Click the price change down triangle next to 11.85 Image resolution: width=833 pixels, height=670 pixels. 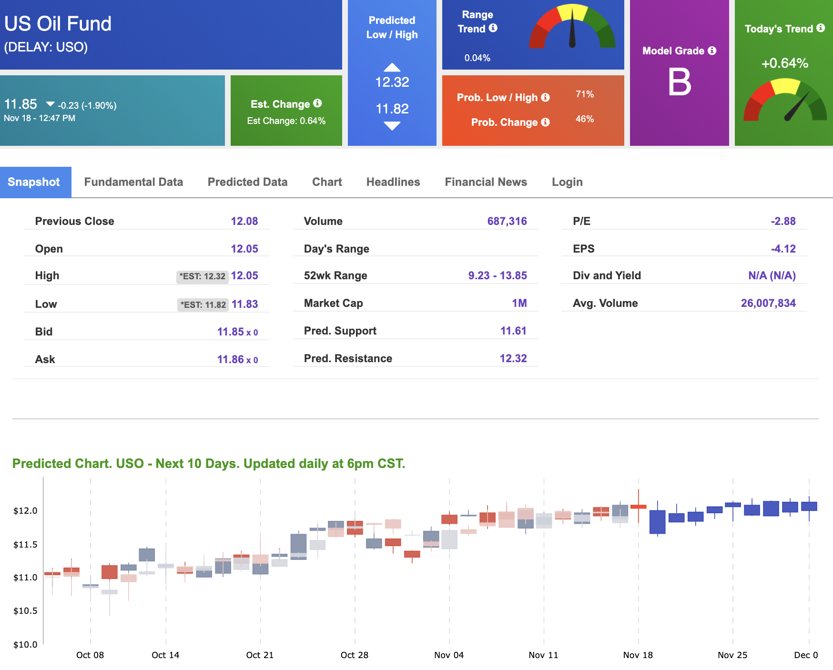[50, 104]
